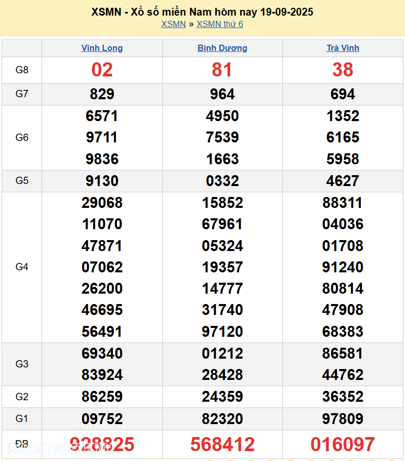Click Trà Vinh G8 result 38

[343, 70]
